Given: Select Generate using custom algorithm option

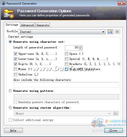Looking at the screenshot, I should [10, 108].
